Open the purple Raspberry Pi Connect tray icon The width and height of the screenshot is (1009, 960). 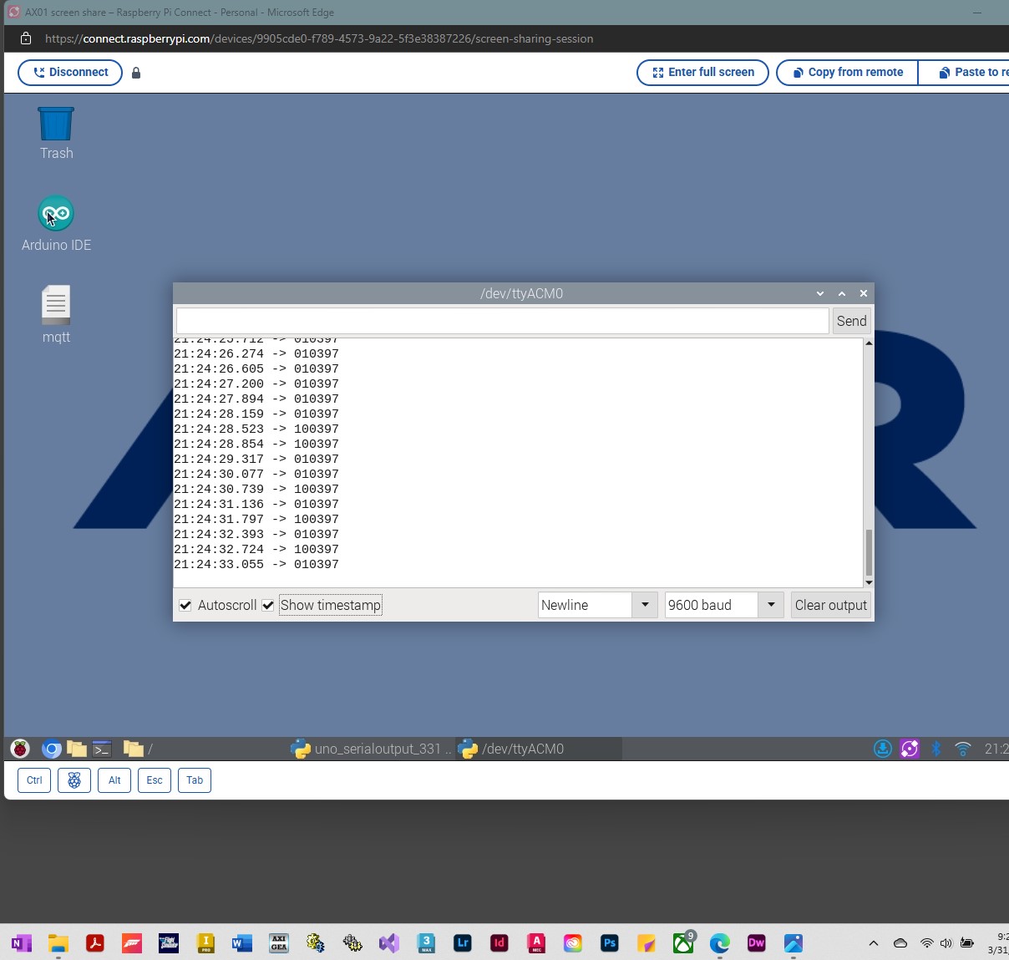(910, 749)
